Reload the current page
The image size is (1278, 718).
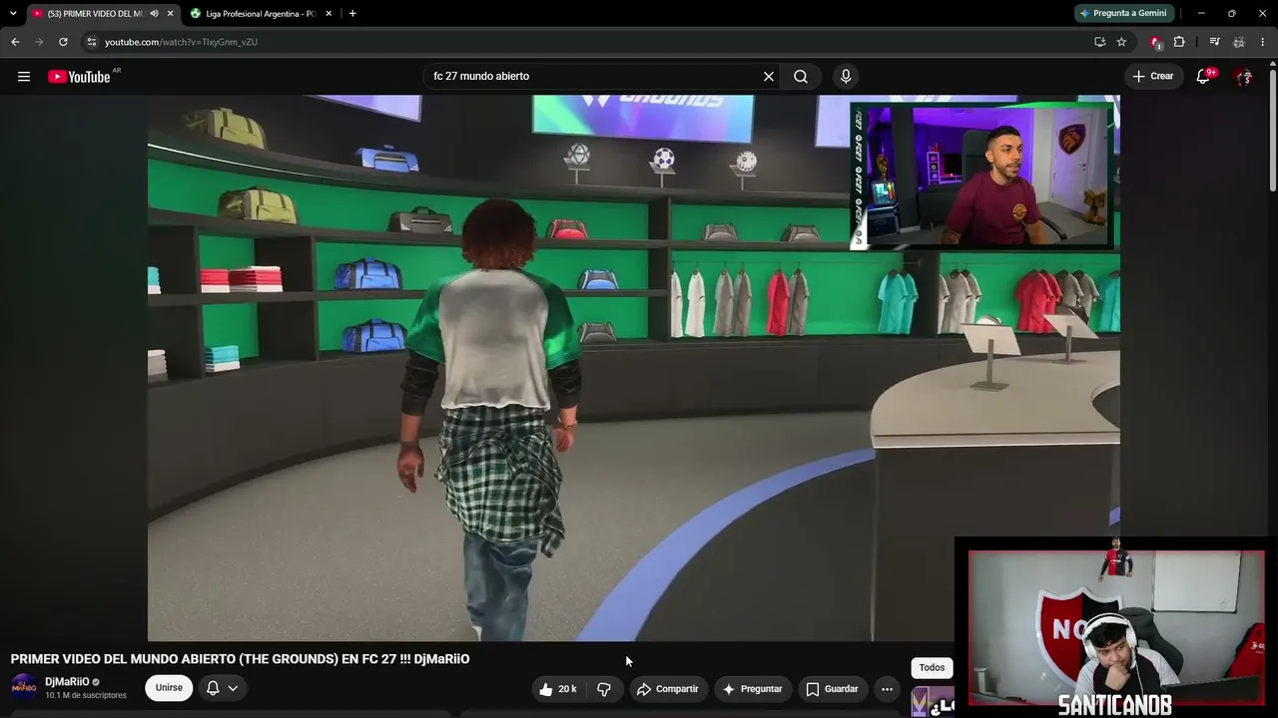tap(63, 42)
